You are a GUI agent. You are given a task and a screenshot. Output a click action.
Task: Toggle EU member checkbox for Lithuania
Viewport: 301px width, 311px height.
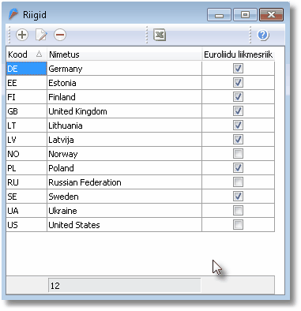click(x=238, y=126)
